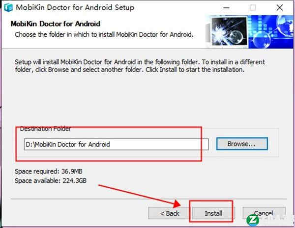This screenshot has width=295, height=228.
Task: Open folder picker with Browse... button
Action: [x=242, y=144]
